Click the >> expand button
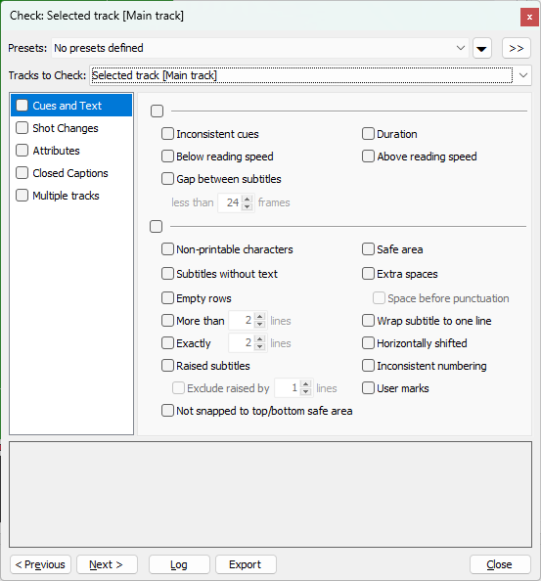The image size is (541, 581). coord(517,48)
